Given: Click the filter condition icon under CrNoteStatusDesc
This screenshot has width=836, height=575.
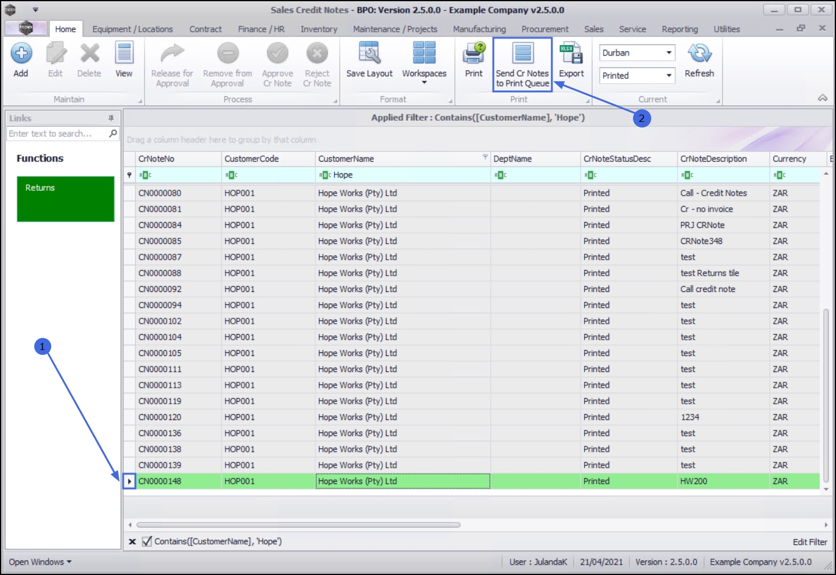Looking at the screenshot, I should pos(590,175).
